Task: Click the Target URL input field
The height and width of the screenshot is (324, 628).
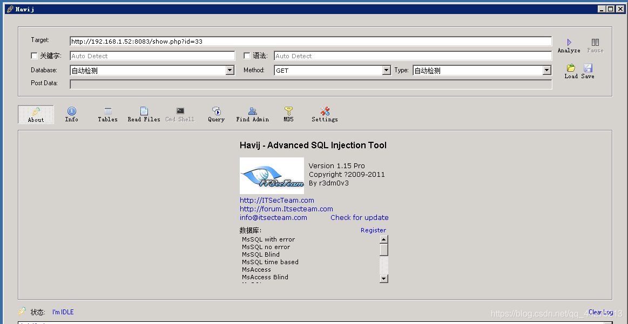Action: pyautogui.click(x=311, y=41)
